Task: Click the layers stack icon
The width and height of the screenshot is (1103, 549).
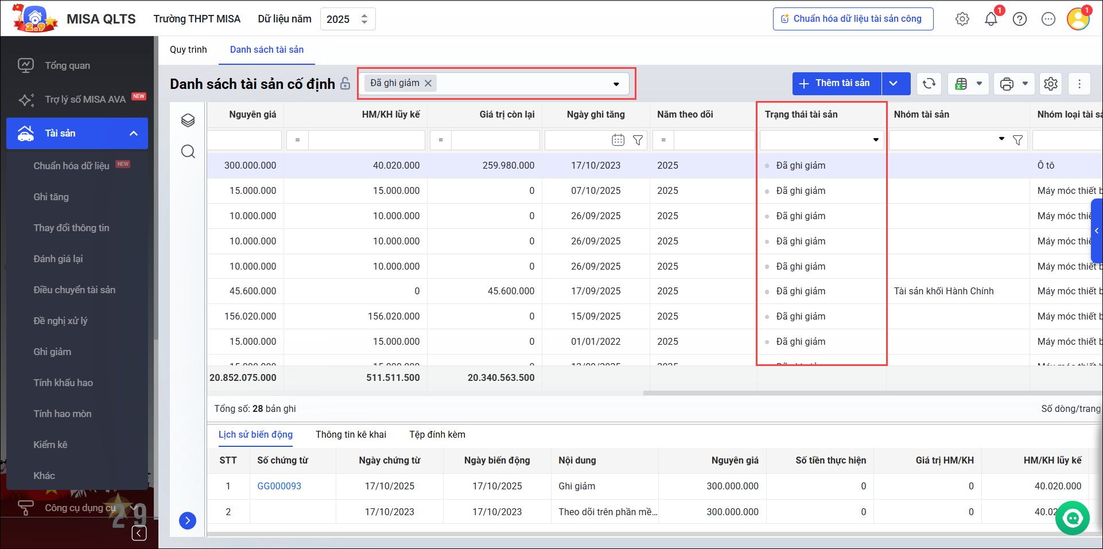Action: tap(188, 120)
